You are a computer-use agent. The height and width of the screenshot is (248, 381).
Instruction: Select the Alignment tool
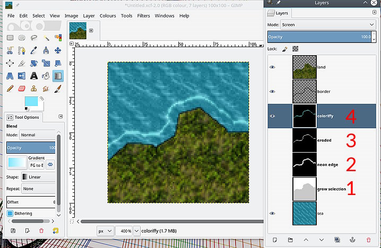pyautogui.click(x=10, y=64)
